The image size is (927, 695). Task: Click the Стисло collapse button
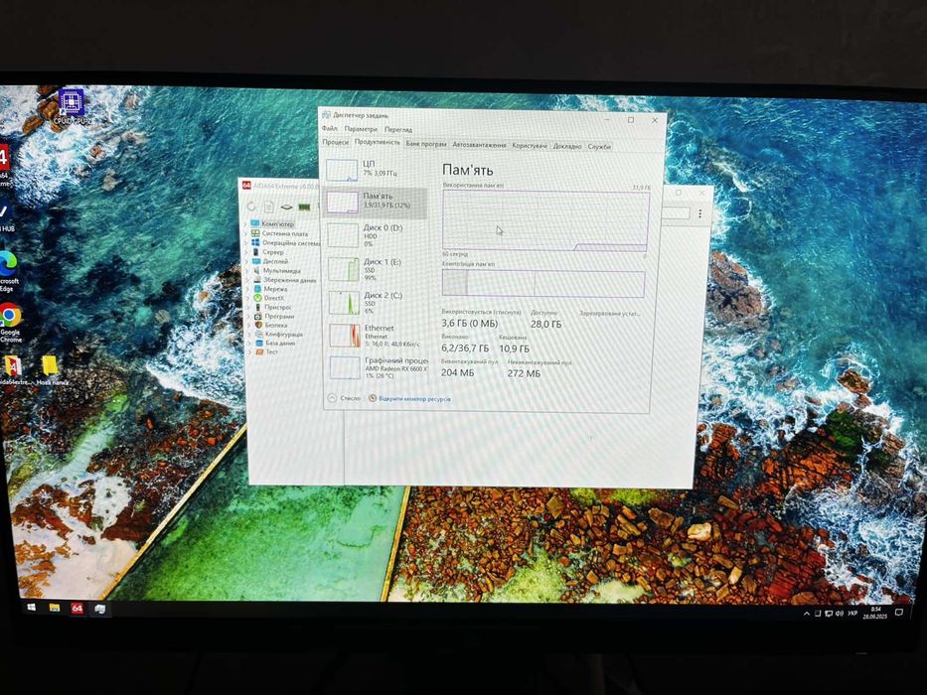345,398
